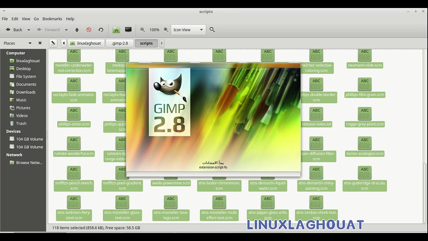The image size is (428, 241).
Task: Click the file pane vertical scrollbar
Action: pos(425,193)
